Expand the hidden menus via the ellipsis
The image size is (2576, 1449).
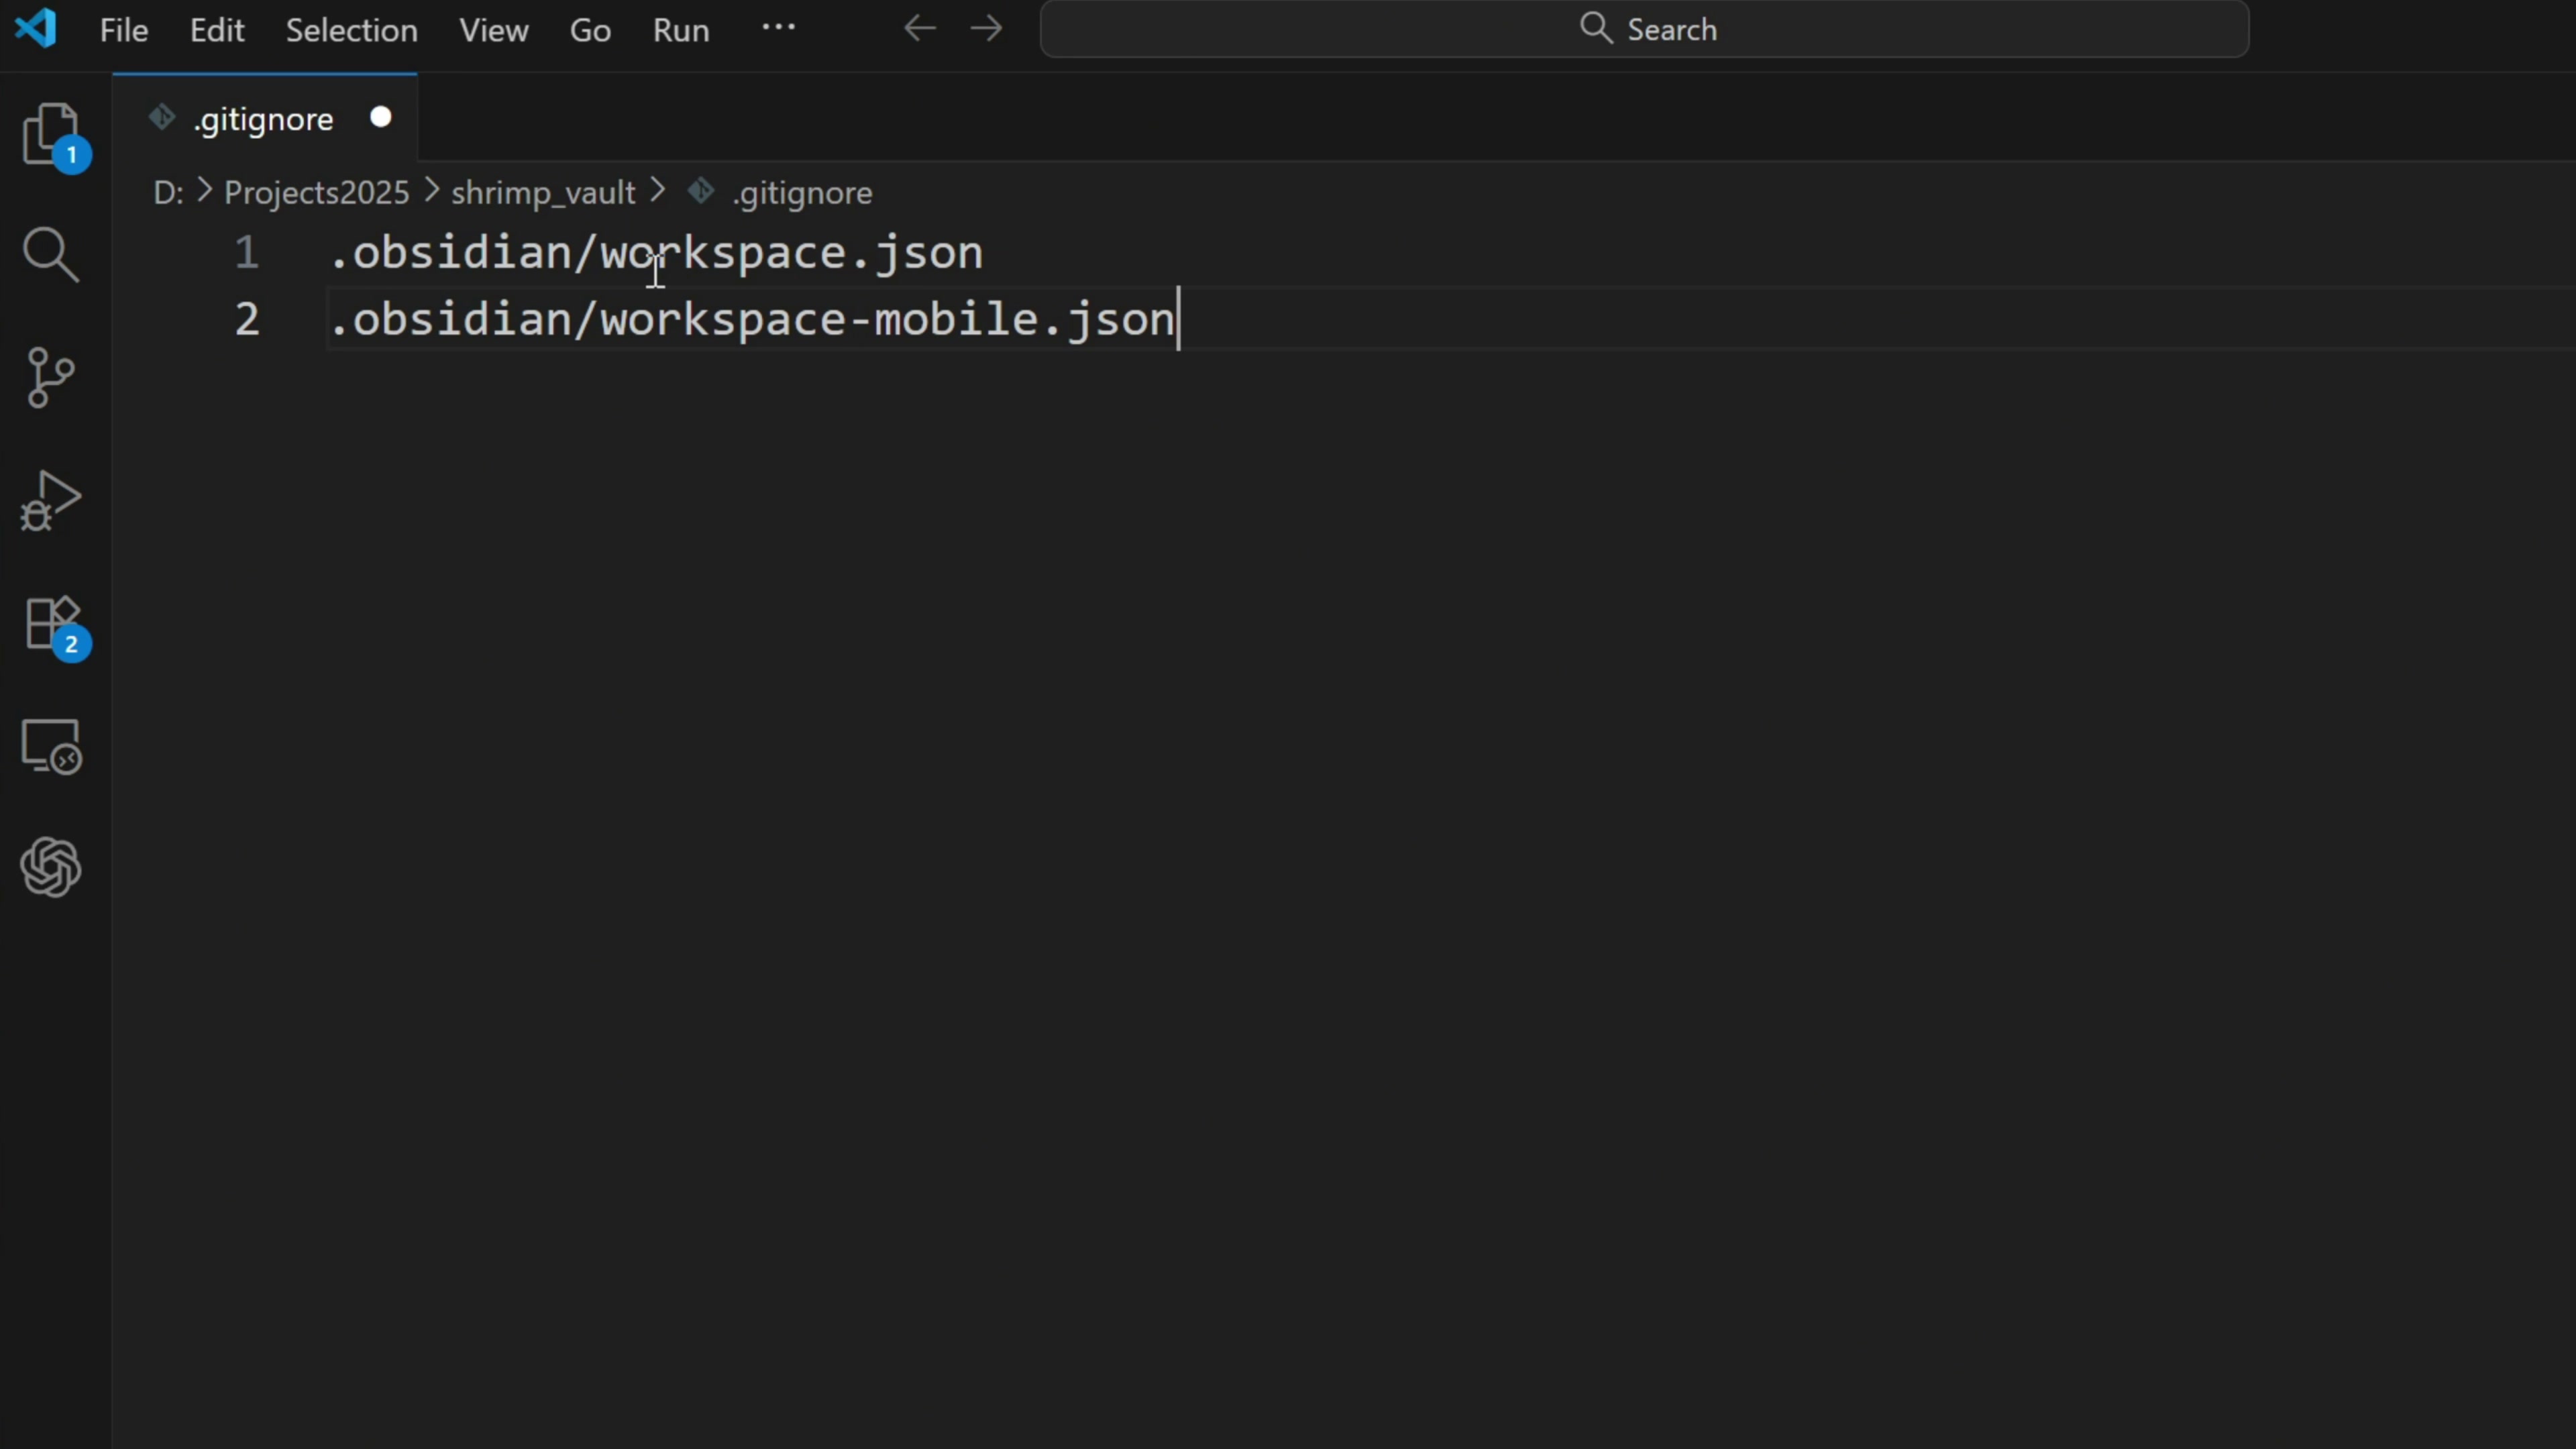(x=778, y=28)
